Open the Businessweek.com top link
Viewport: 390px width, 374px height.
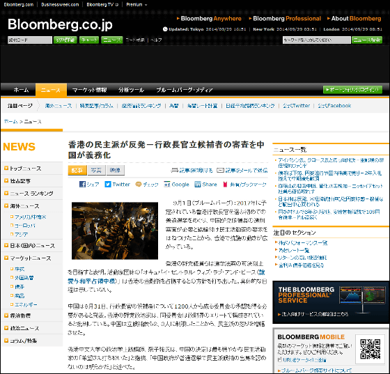[x=60, y=4]
